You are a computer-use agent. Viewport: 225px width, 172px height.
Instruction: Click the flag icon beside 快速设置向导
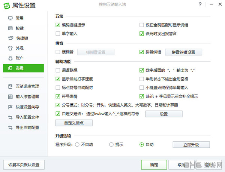coord(10,107)
